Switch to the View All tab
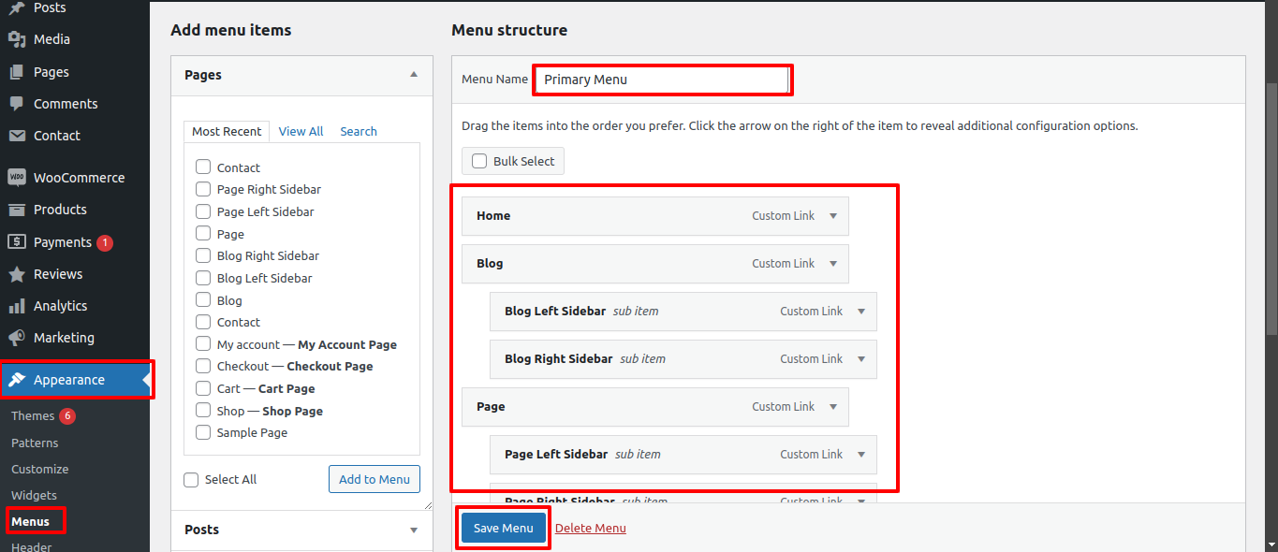This screenshot has width=1278, height=552. tap(301, 132)
